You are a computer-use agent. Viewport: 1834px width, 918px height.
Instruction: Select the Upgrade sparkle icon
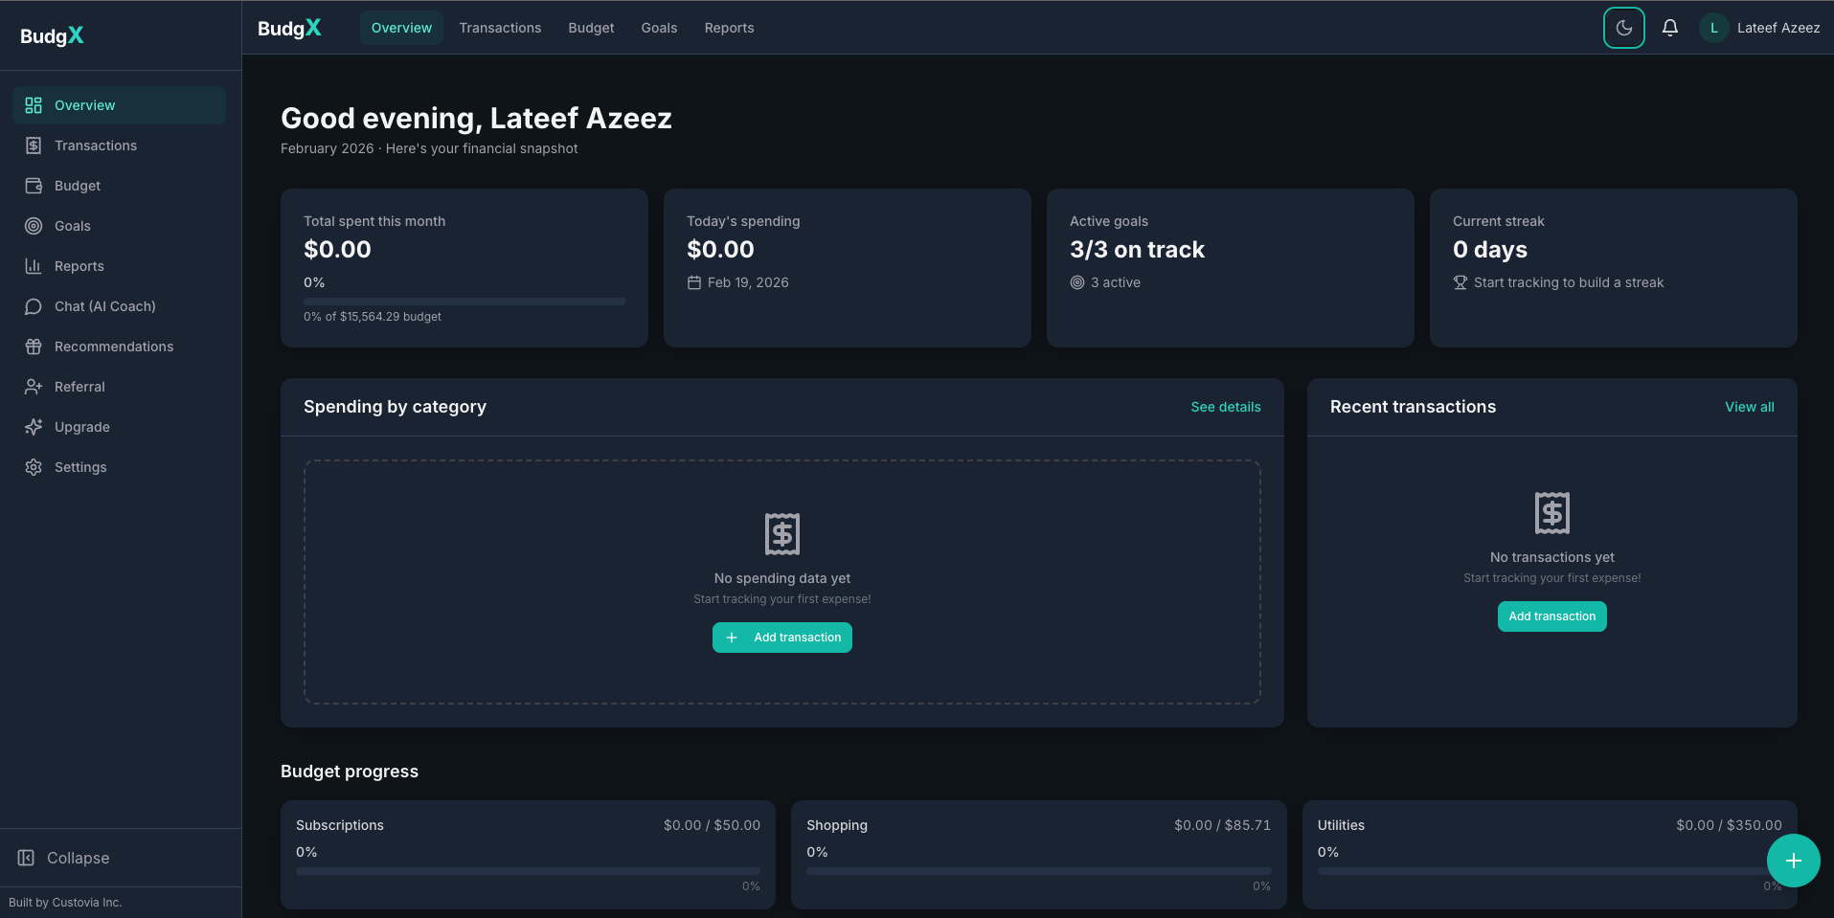tap(33, 427)
